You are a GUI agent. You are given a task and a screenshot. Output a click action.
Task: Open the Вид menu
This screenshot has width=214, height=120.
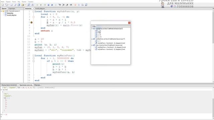point(19,2)
